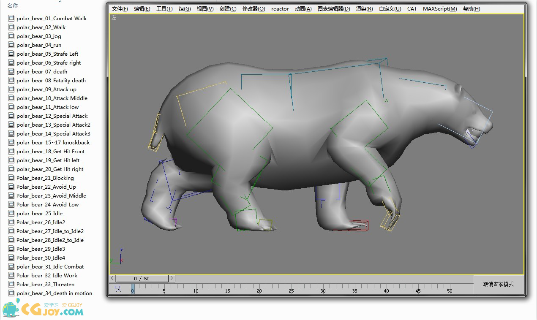
Task: Click the 取消专家模式 button
Action: point(498,284)
